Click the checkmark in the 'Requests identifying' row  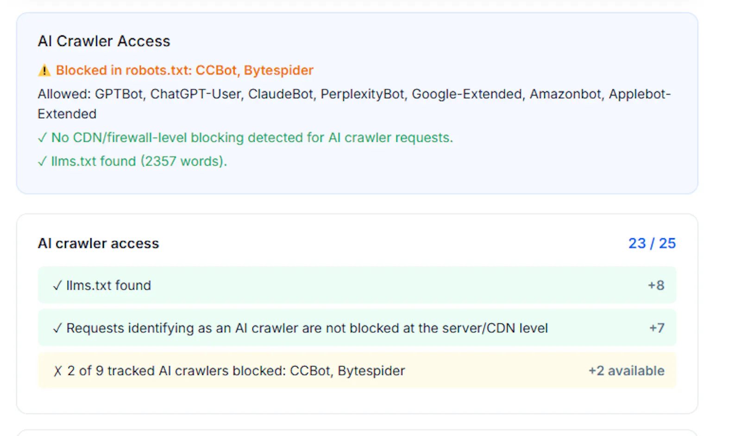57,328
